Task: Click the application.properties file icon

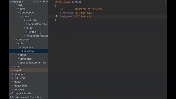Action: click(18, 63)
